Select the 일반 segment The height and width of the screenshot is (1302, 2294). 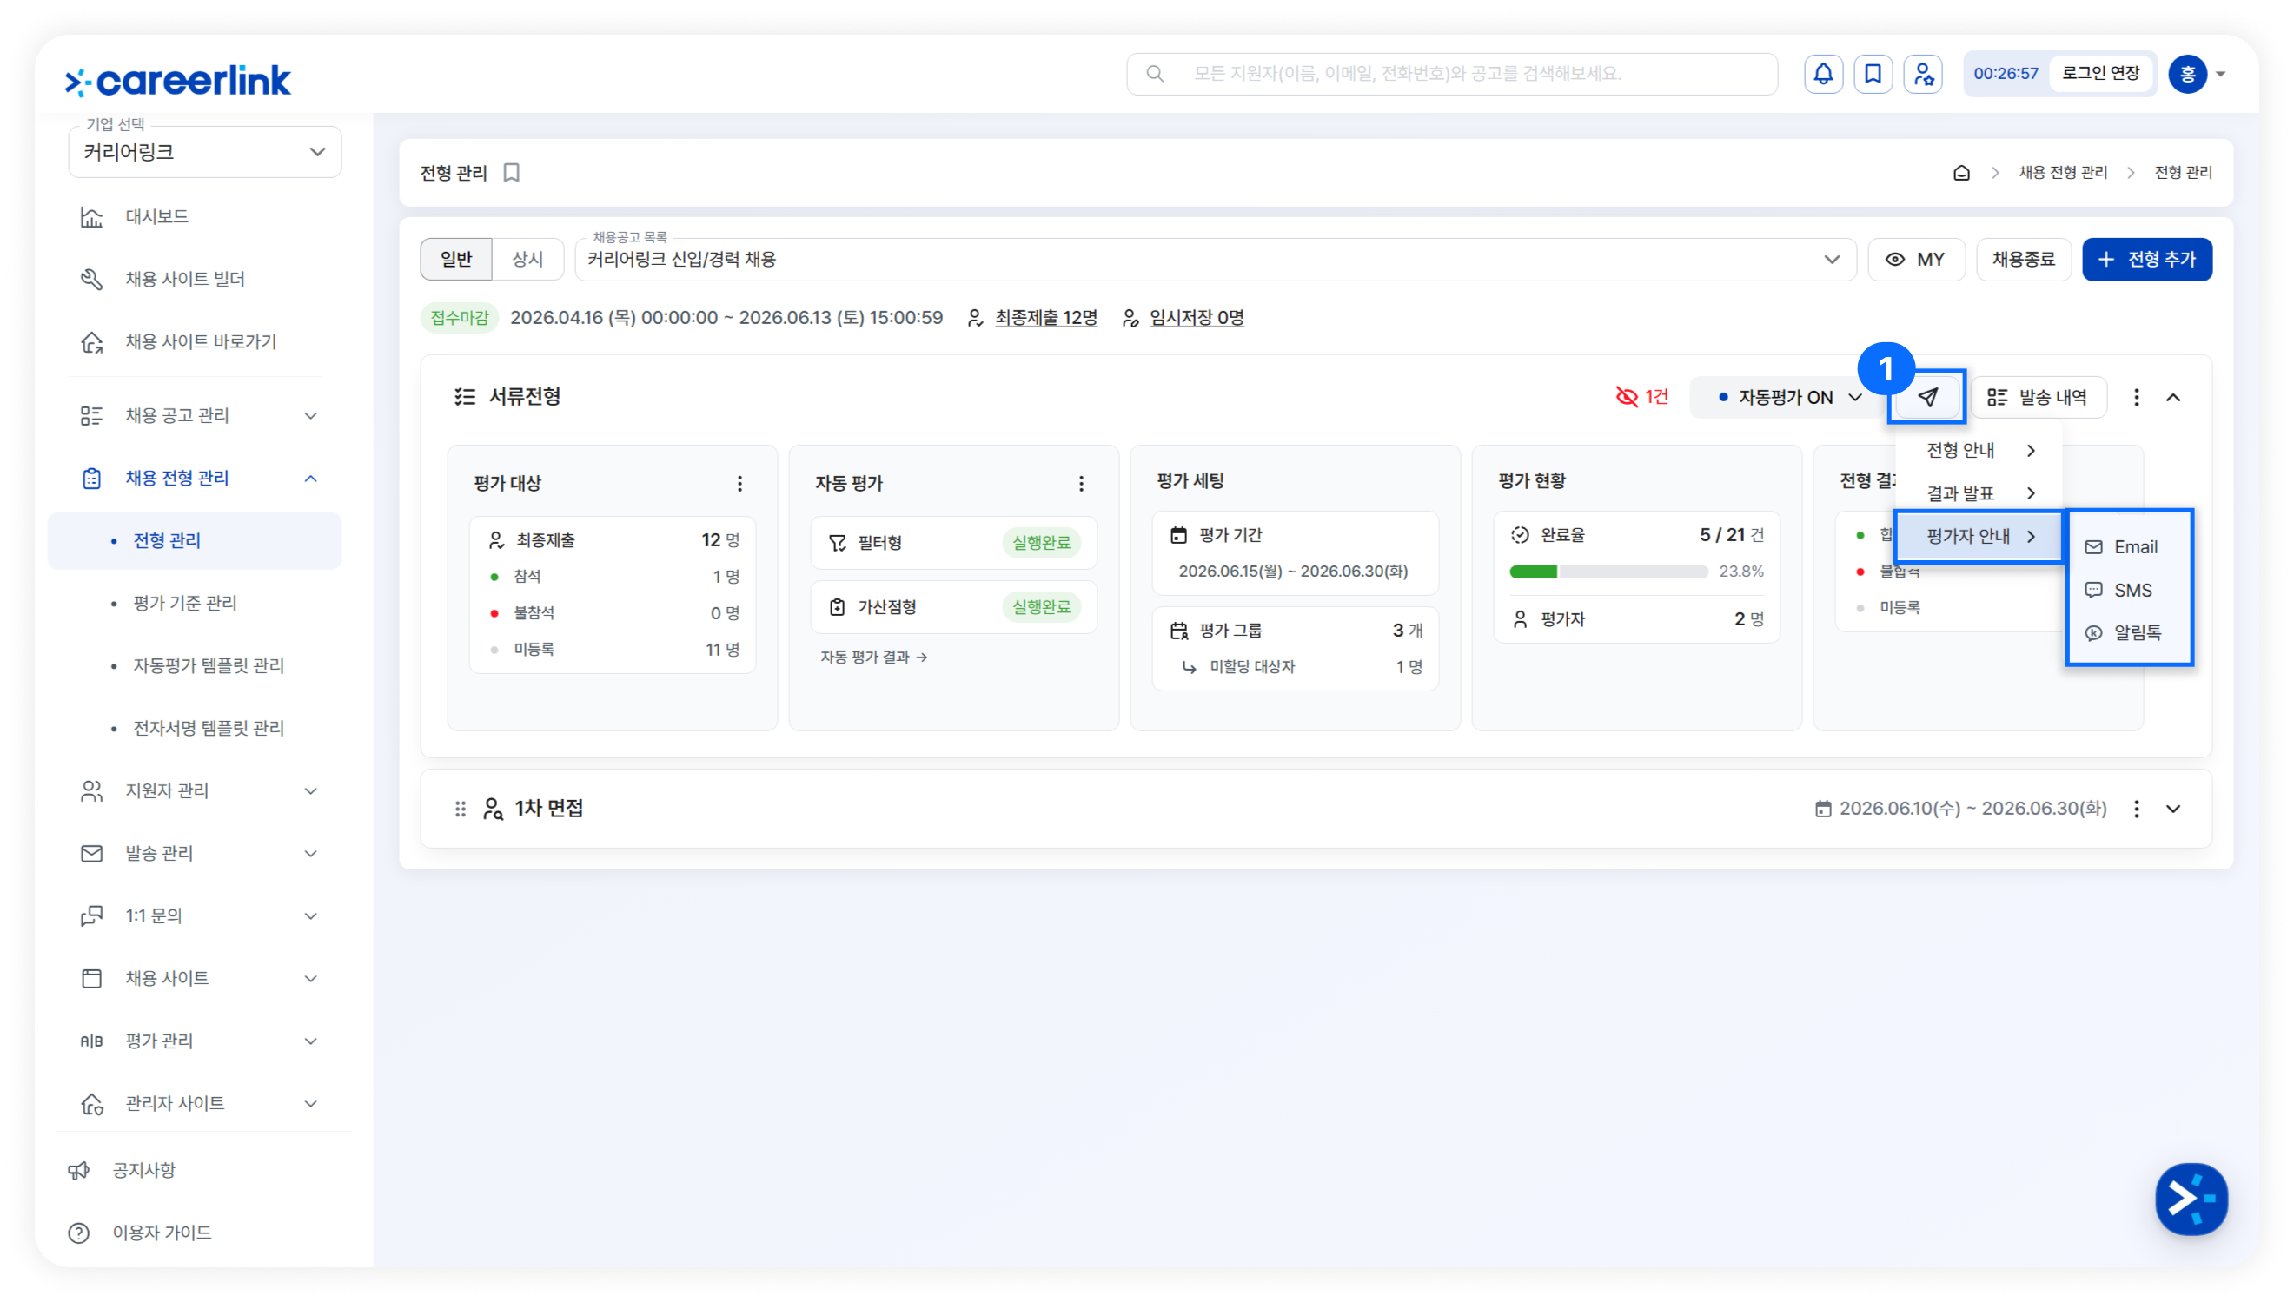[x=456, y=260]
